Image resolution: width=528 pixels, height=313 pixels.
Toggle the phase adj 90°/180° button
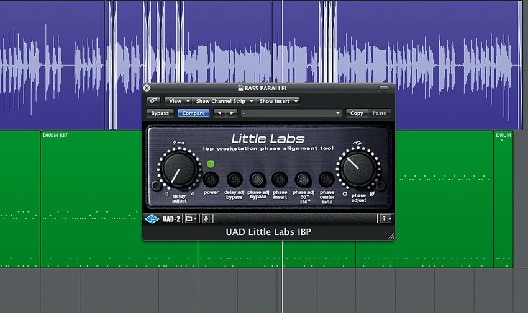303,180
